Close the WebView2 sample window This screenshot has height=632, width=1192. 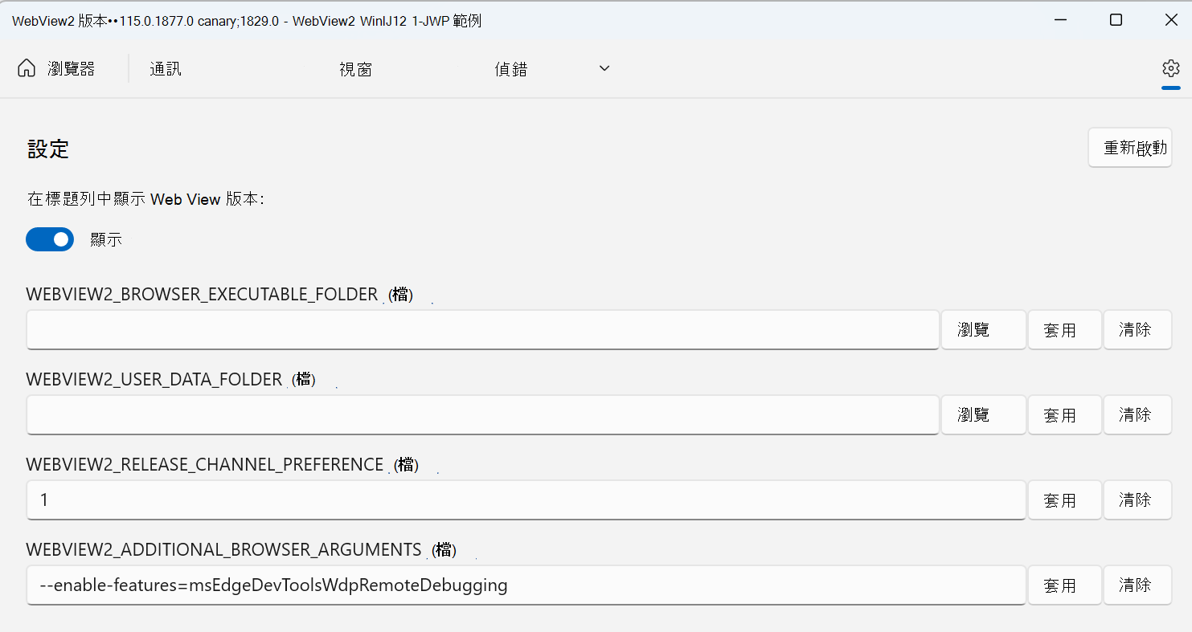click(x=1171, y=20)
